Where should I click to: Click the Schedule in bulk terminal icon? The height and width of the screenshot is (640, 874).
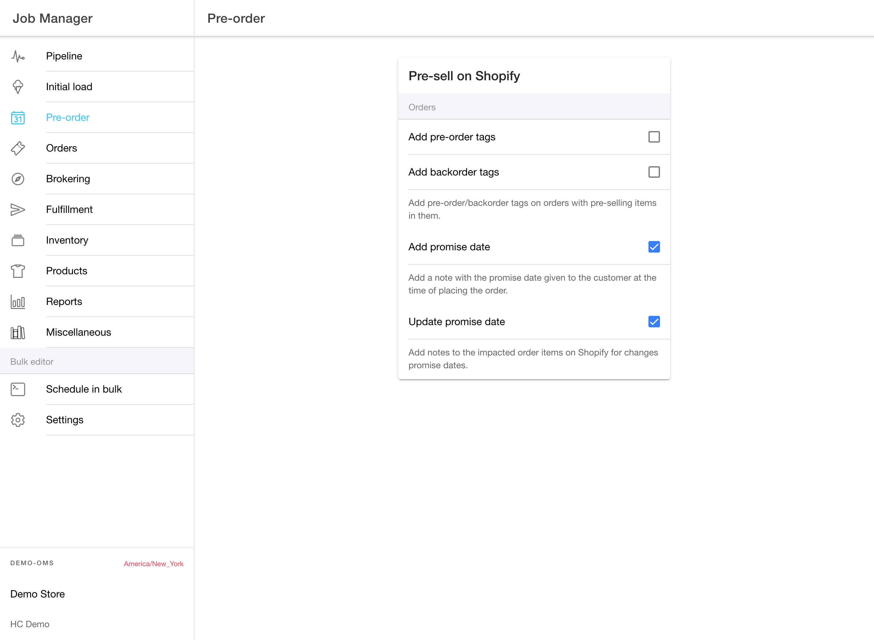[x=18, y=389]
